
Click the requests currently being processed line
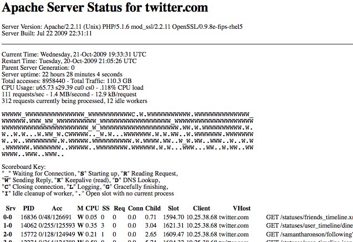[x=70, y=101]
